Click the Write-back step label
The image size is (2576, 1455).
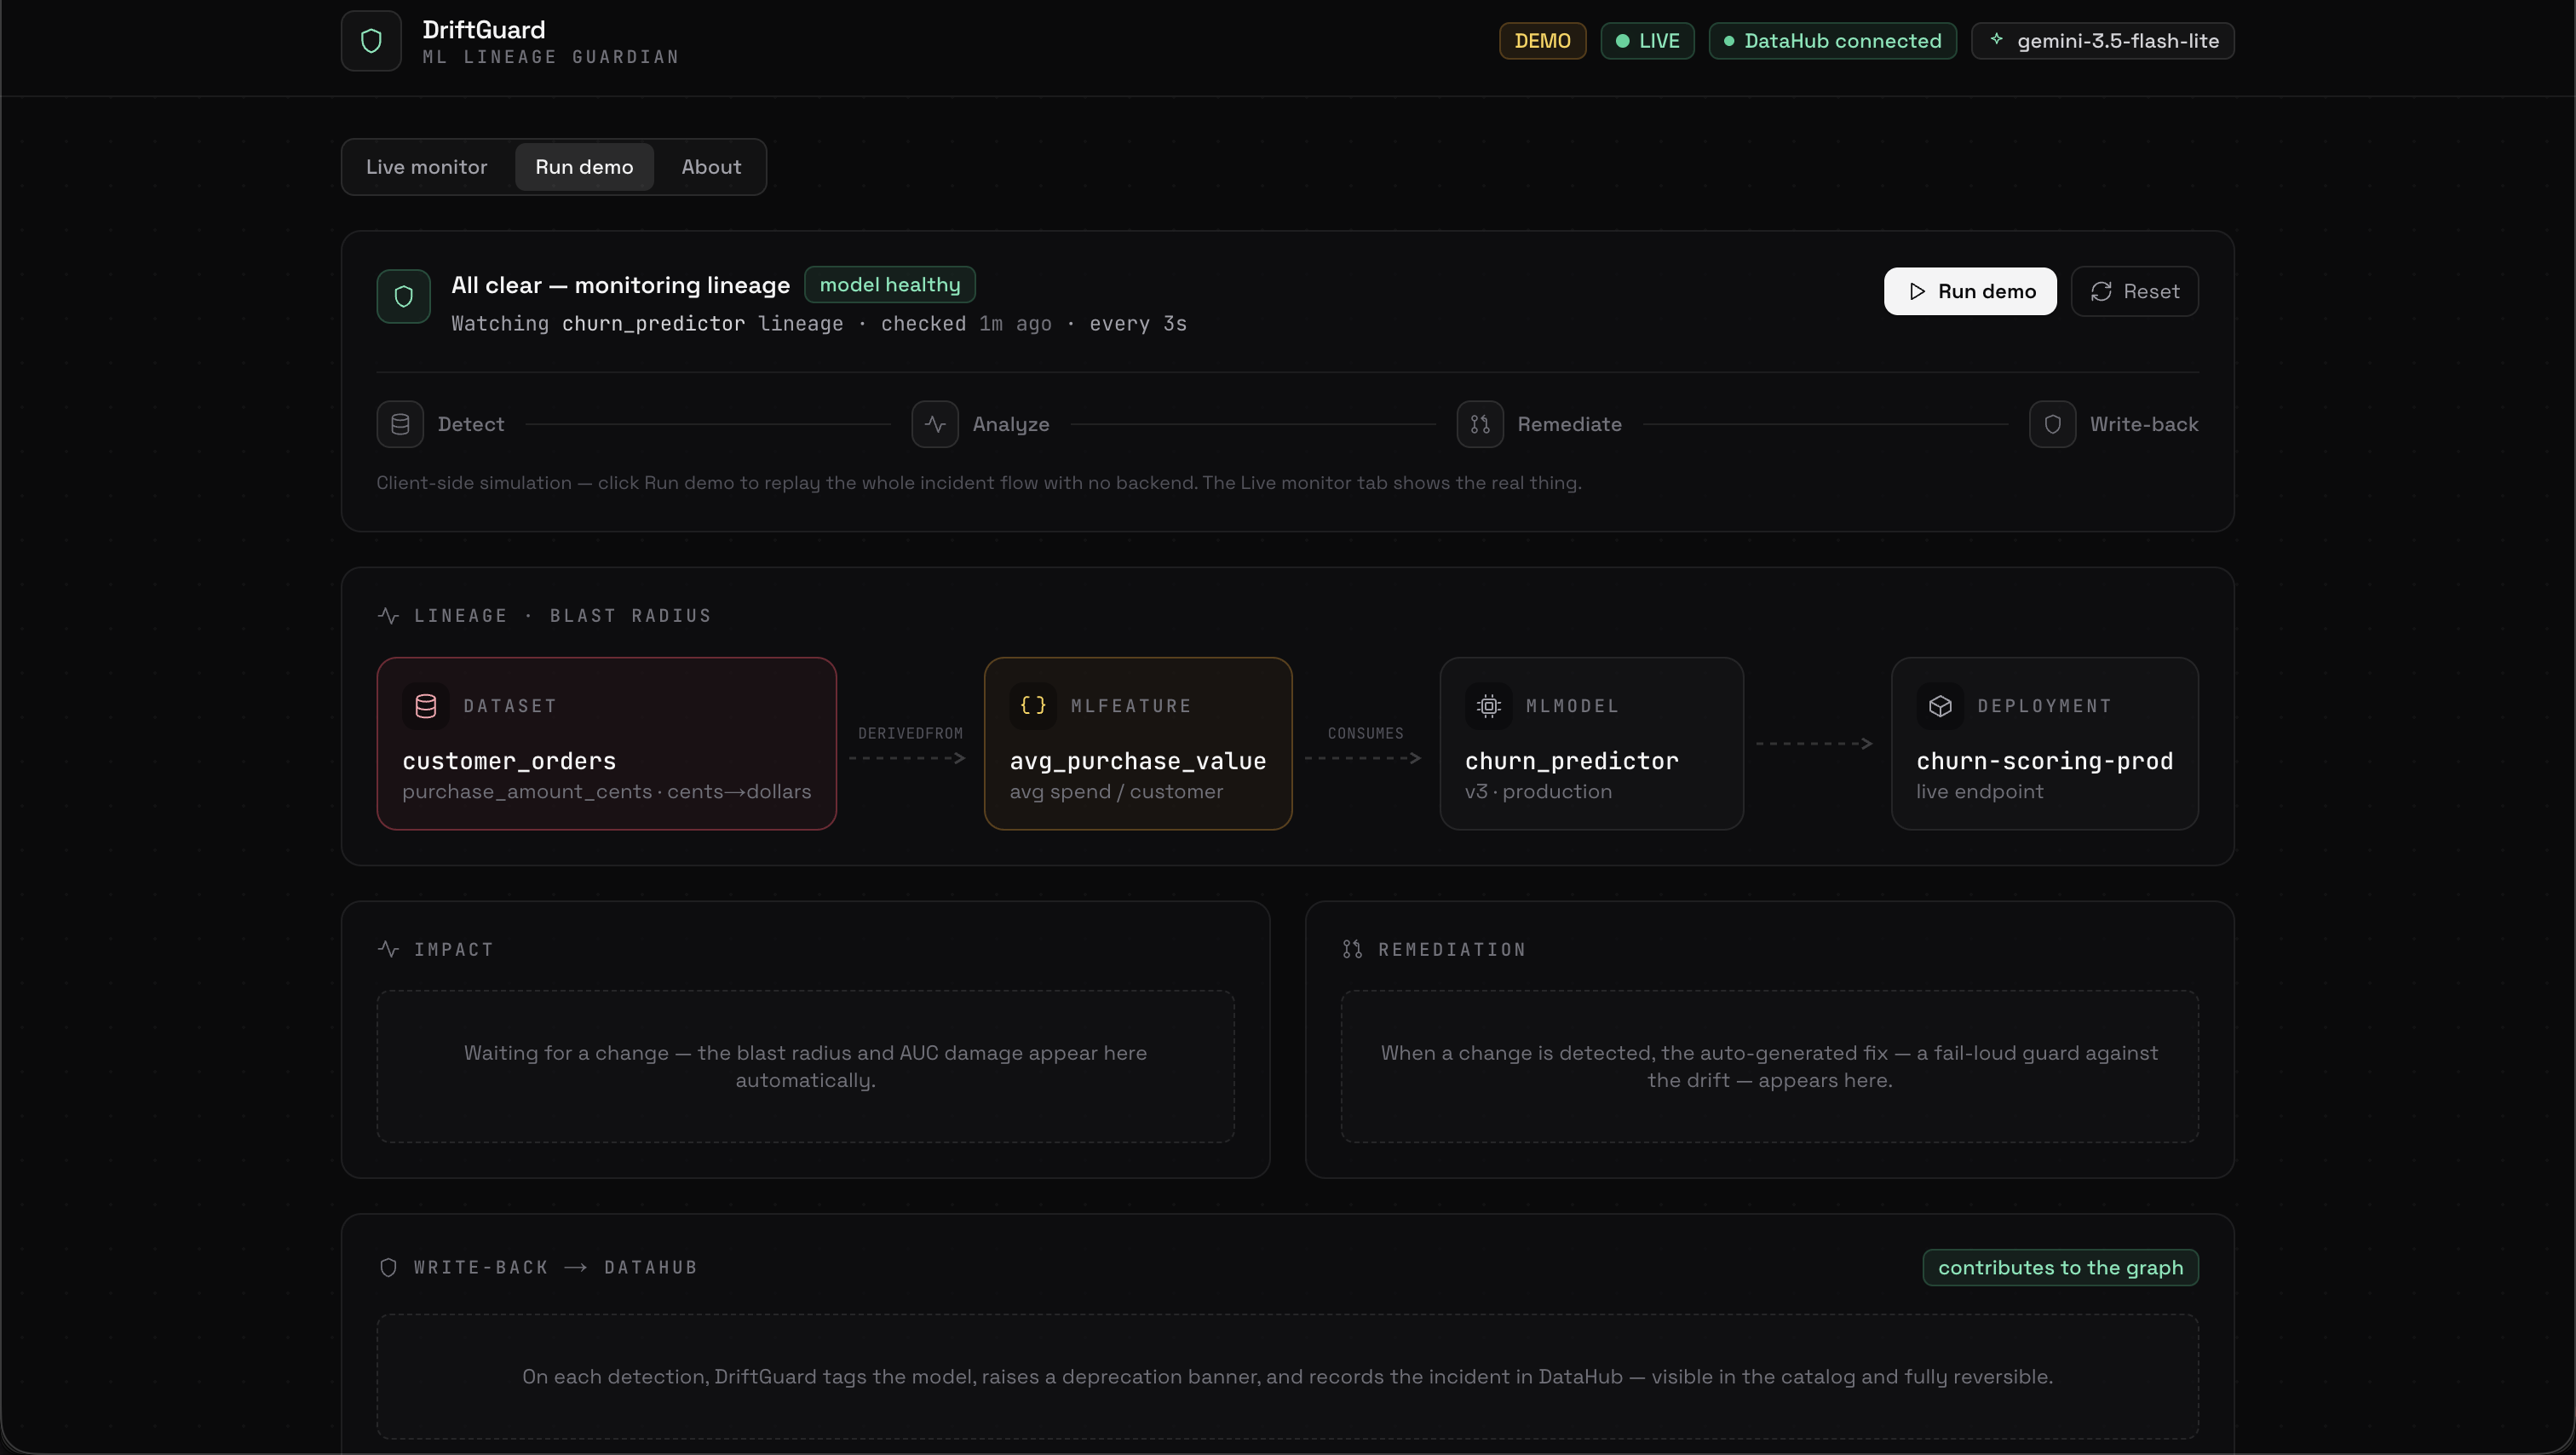tap(2144, 424)
